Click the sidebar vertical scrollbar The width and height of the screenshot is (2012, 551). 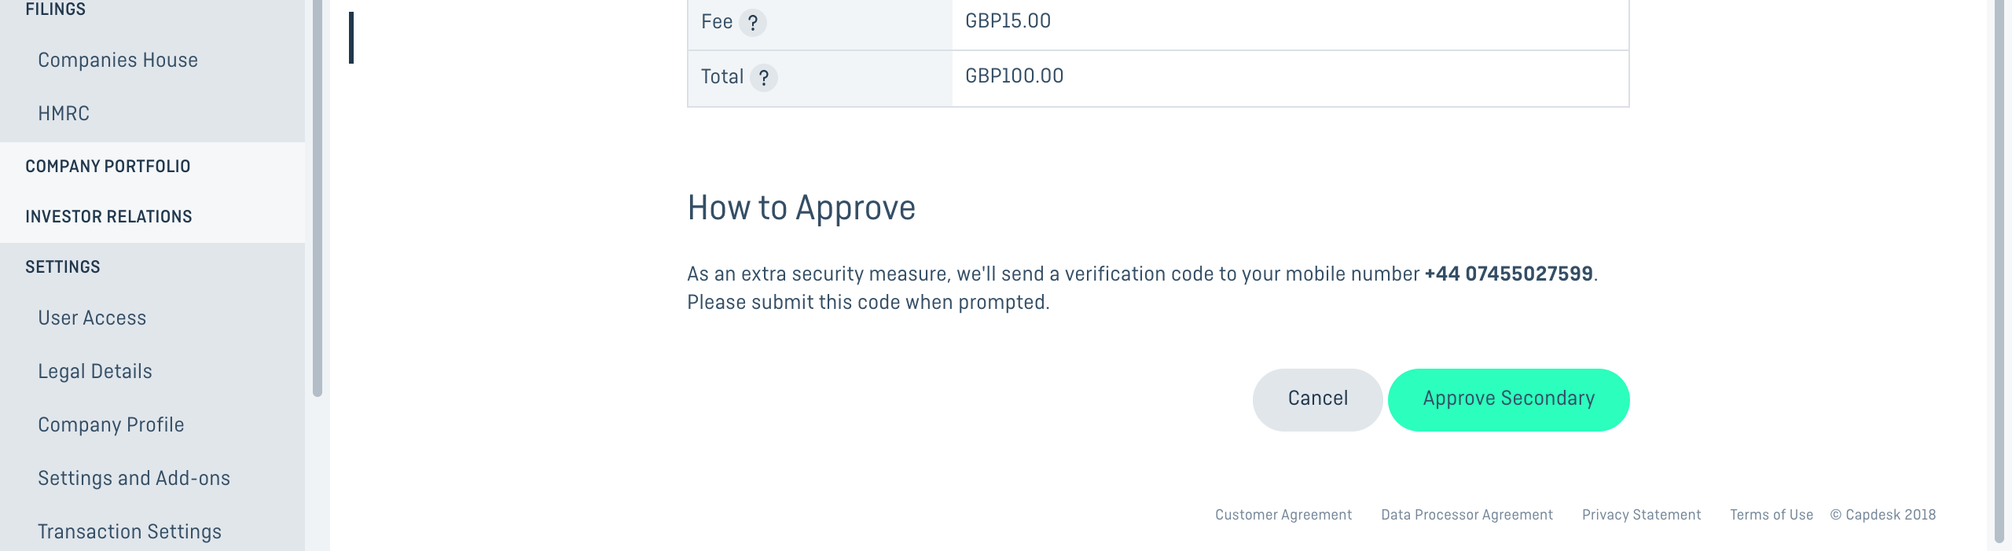point(318,197)
